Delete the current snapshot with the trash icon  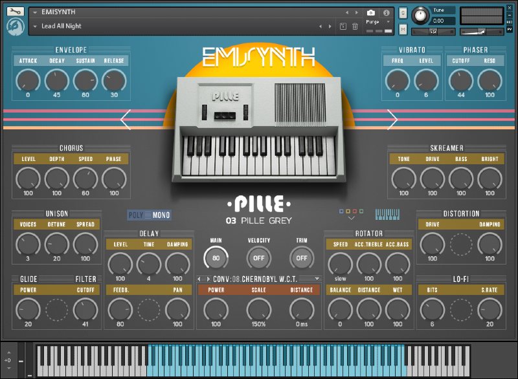click(354, 25)
